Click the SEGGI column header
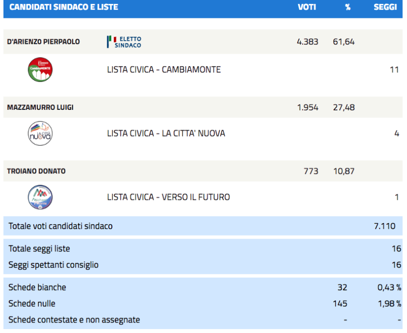The height and width of the screenshot is (333, 407). [385, 7]
